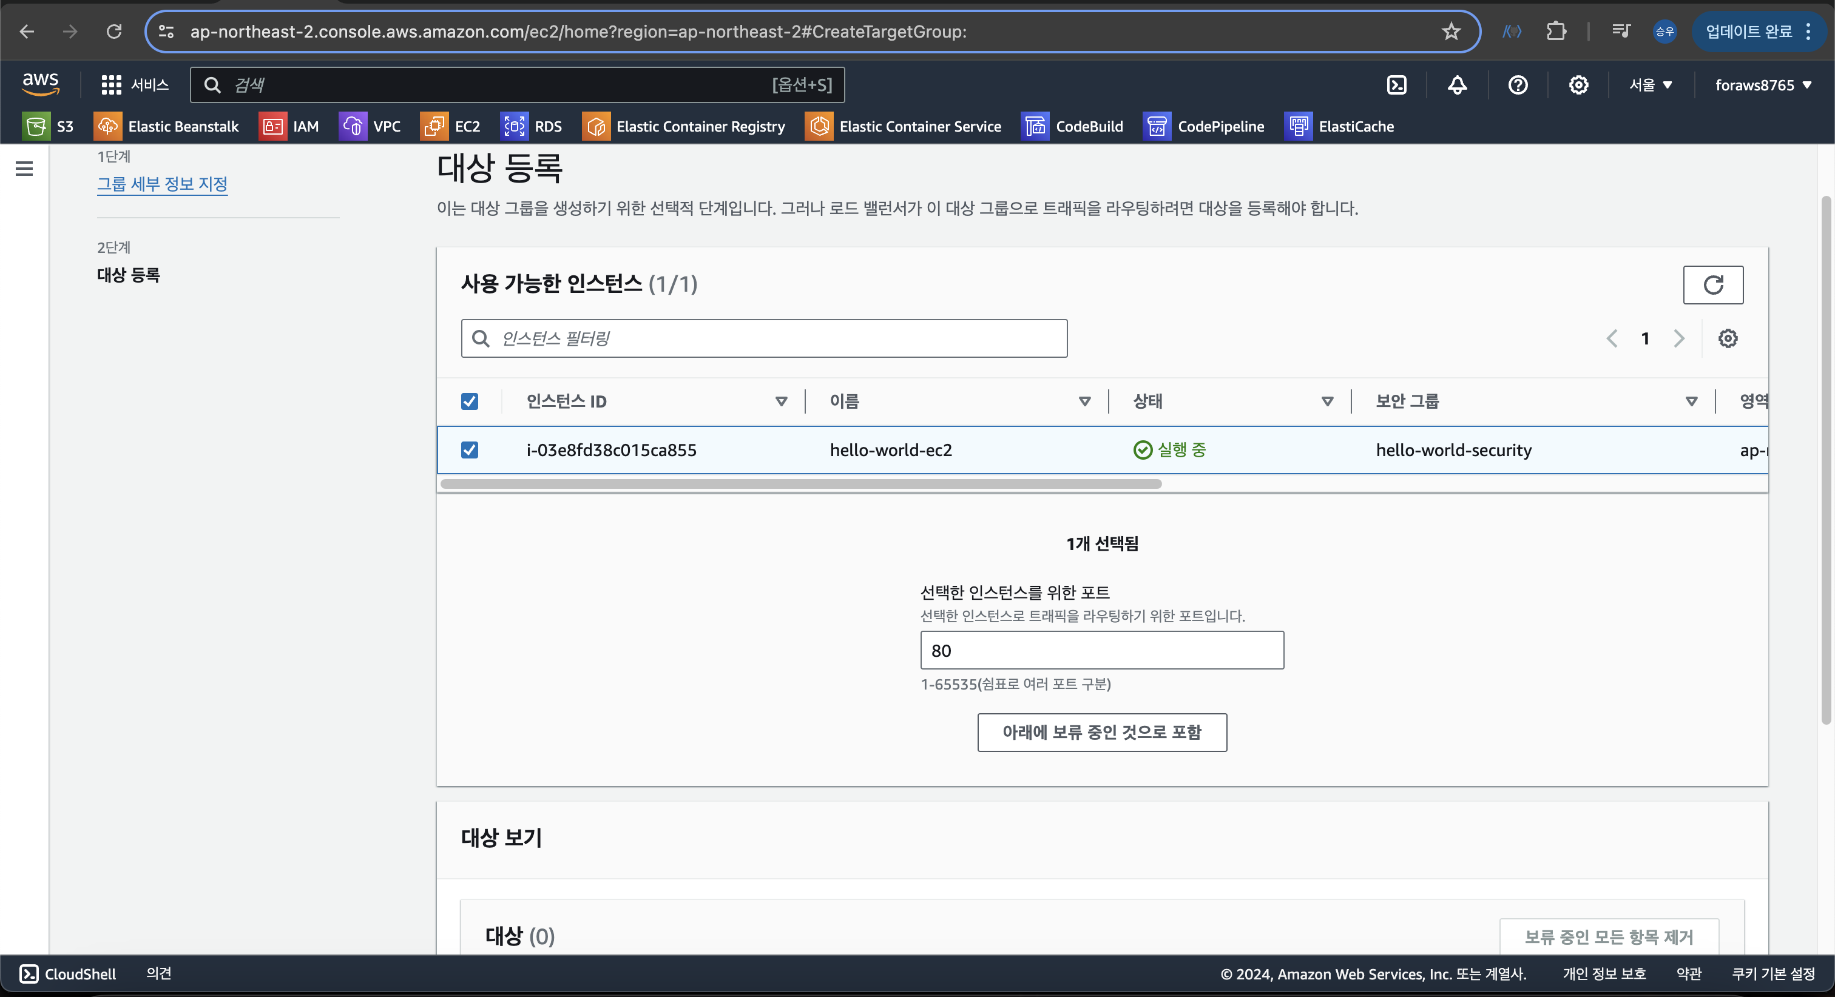The height and width of the screenshot is (997, 1835).
Task: Open the services grid menu
Action: point(111,85)
